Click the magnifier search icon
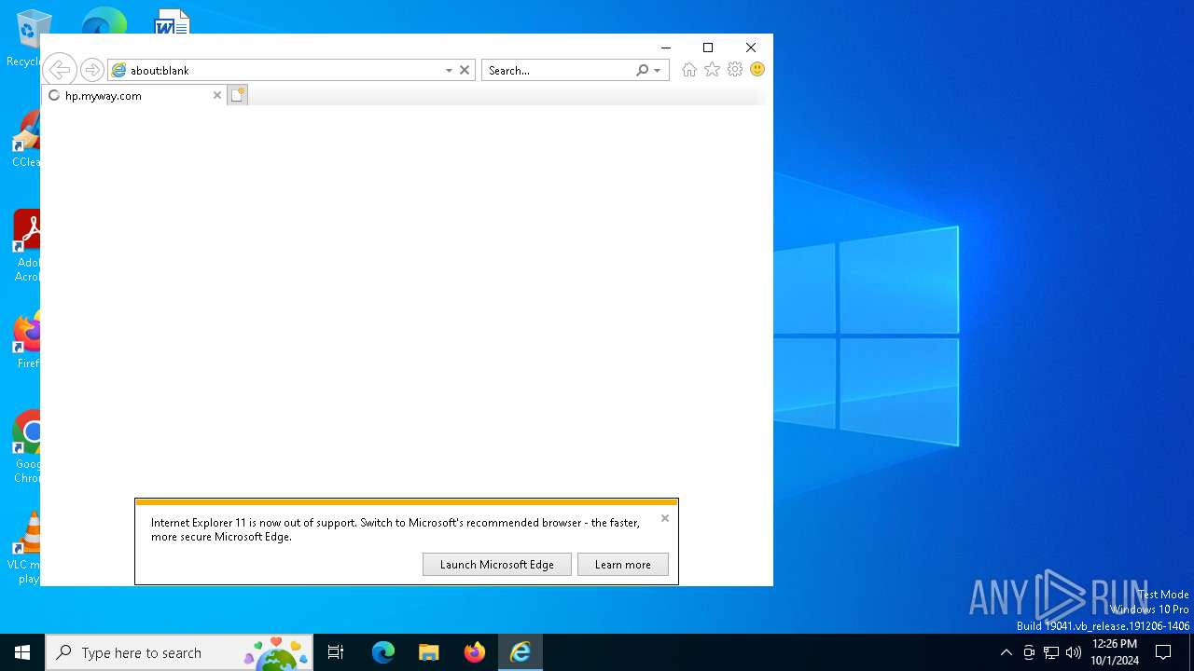 point(642,70)
